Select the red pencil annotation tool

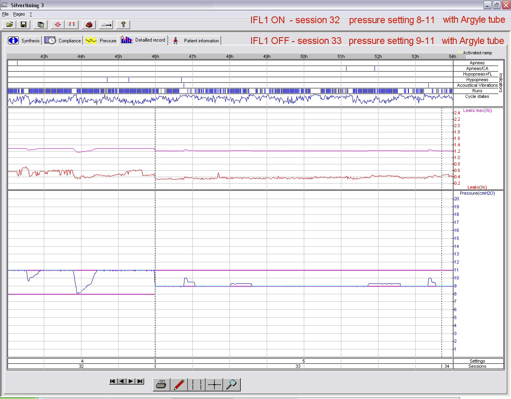pyautogui.click(x=179, y=385)
